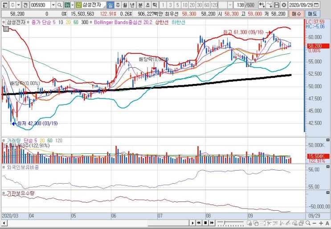Open chart settings gear icon
331x229 pixels.
(284, 4)
